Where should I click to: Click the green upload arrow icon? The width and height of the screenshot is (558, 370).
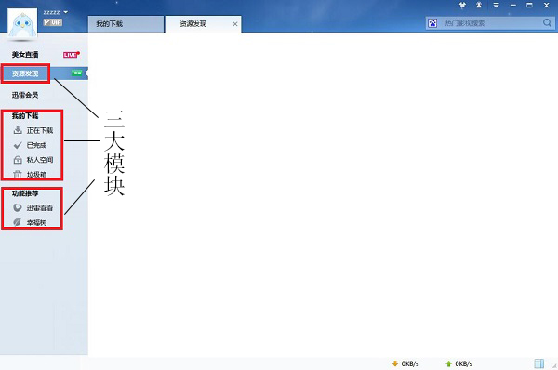tap(448, 363)
